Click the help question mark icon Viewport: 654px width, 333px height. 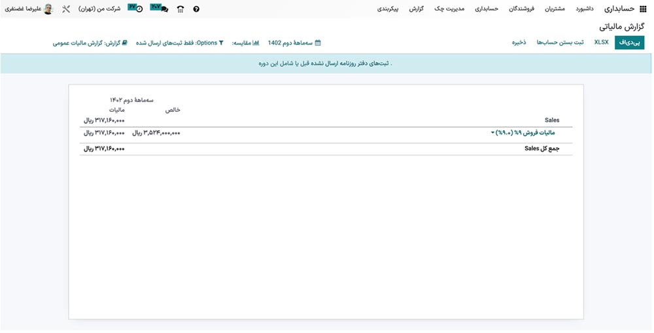click(x=196, y=9)
